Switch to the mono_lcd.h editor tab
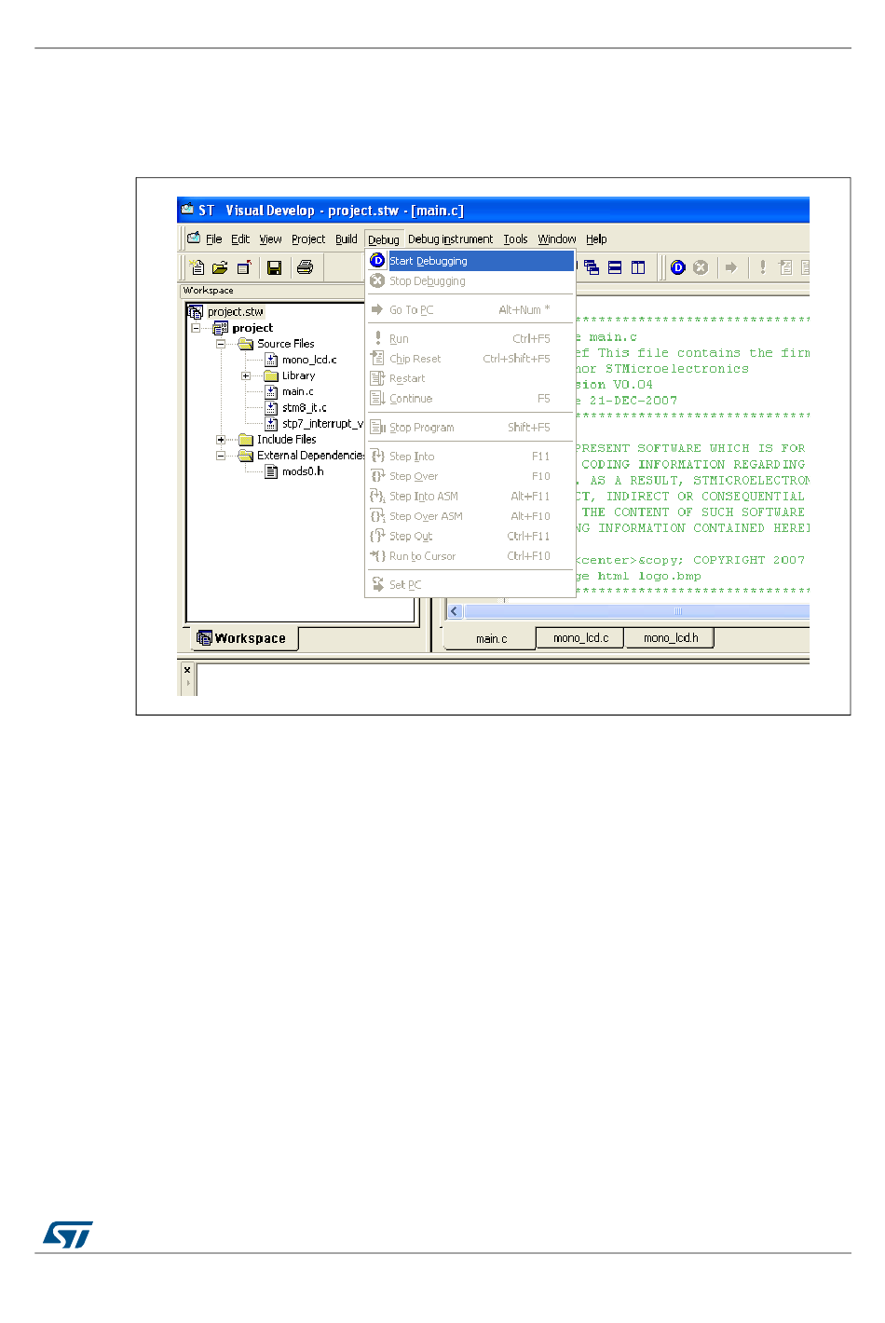Screen dimensions: 885x1323 (670, 638)
